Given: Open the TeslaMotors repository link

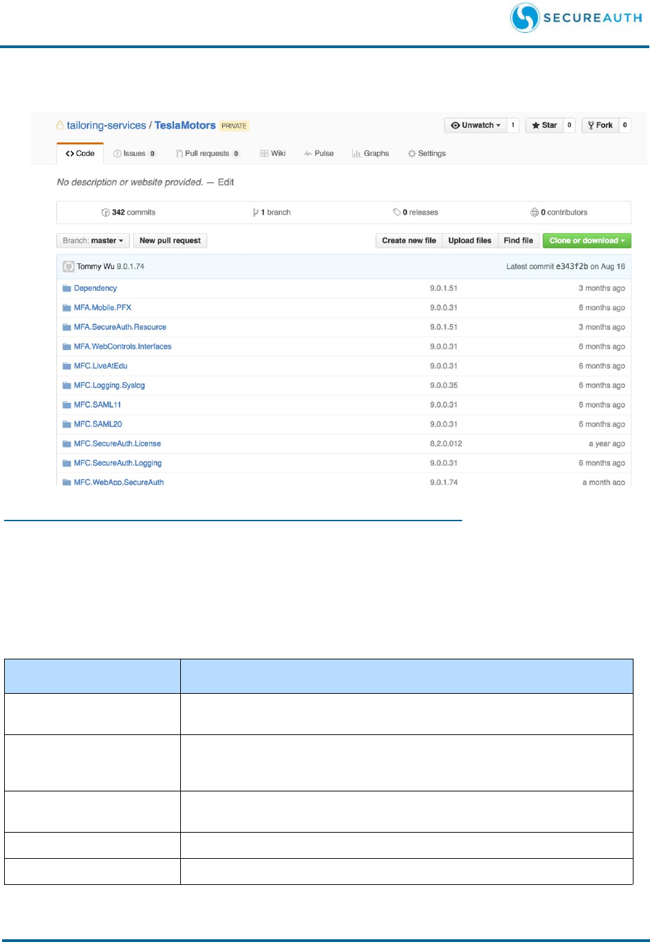Looking at the screenshot, I should (x=185, y=125).
